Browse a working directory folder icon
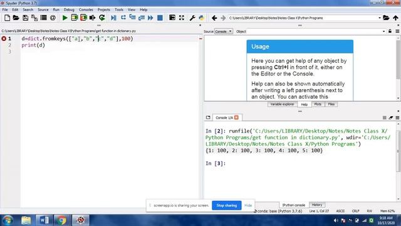 coord(386,18)
